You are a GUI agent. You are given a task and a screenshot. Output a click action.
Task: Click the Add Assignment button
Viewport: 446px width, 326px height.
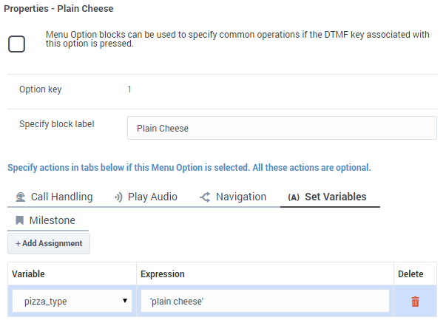point(49,244)
